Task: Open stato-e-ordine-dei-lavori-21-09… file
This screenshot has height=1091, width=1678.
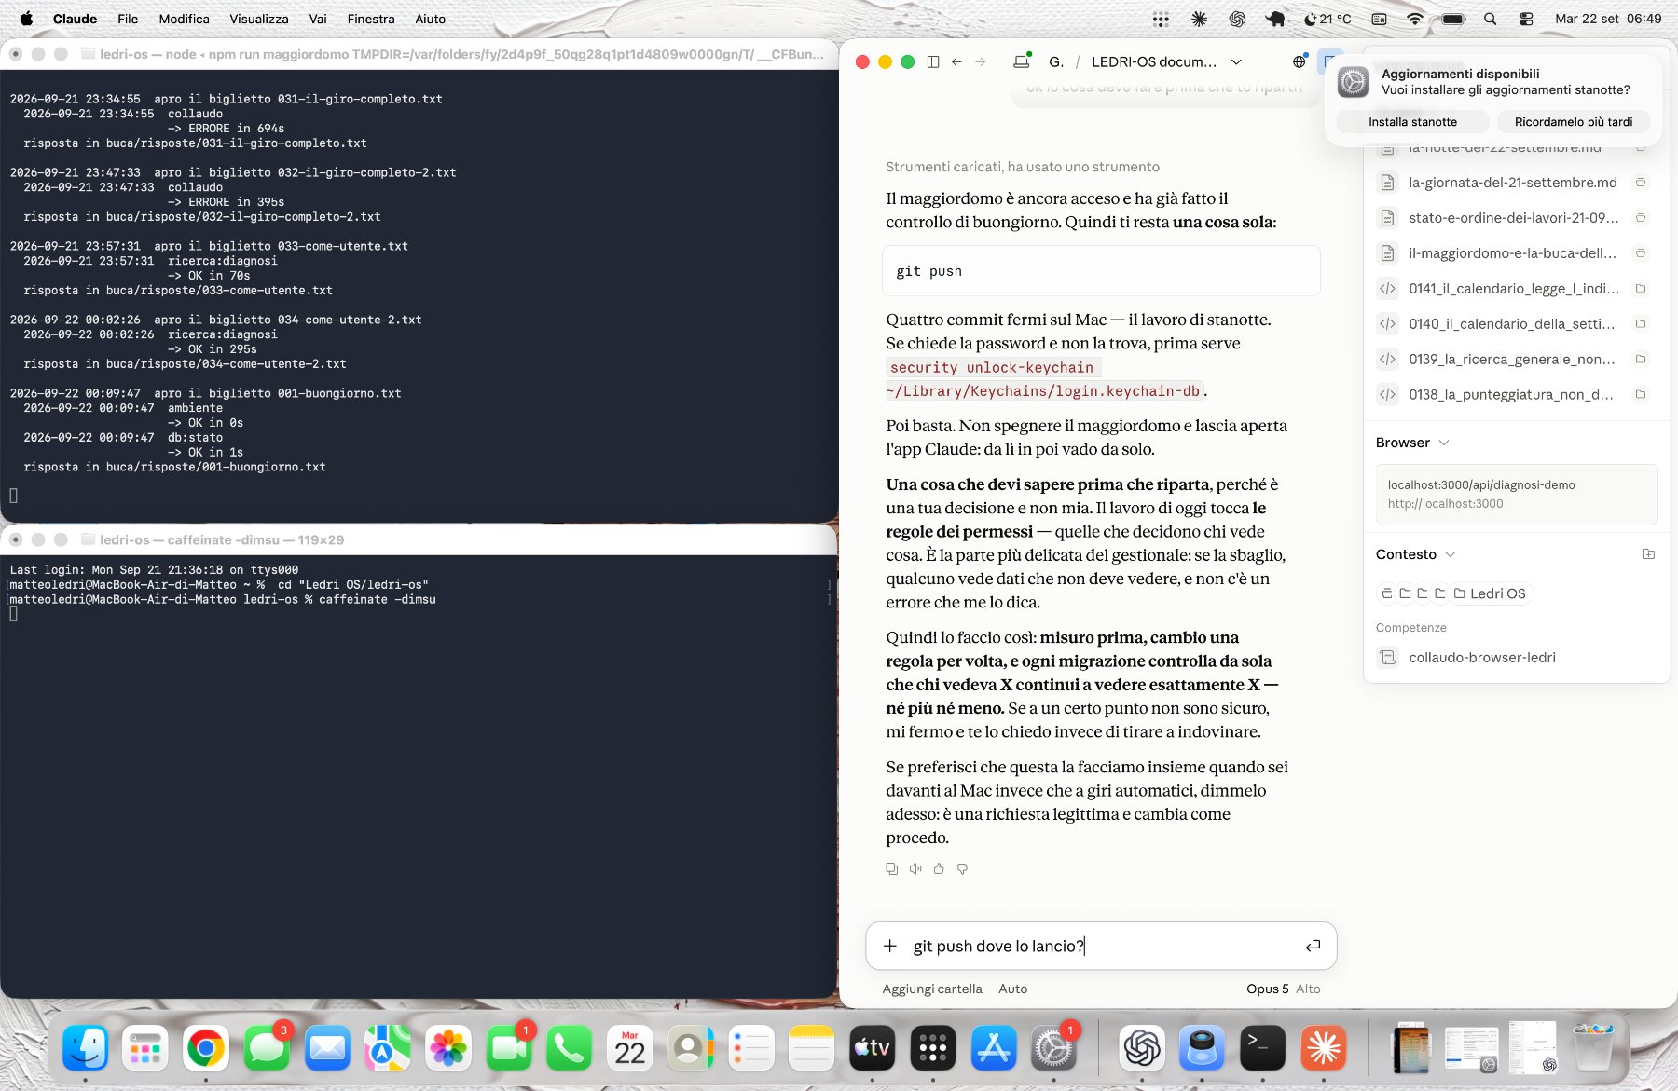Action: tap(1514, 218)
